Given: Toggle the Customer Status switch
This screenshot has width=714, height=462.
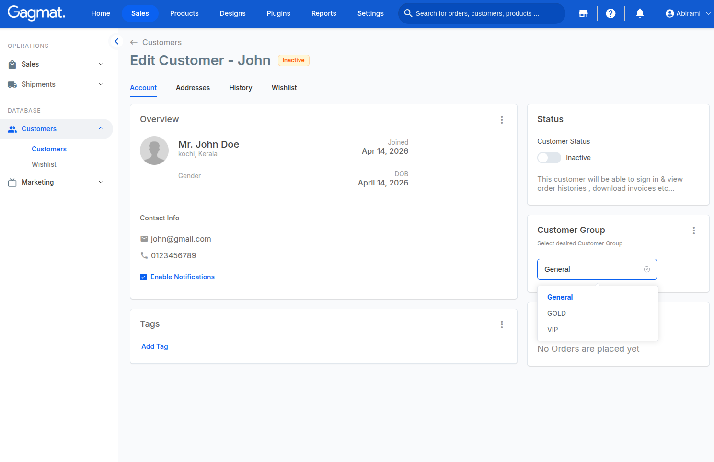Looking at the screenshot, I should (549, 158).
